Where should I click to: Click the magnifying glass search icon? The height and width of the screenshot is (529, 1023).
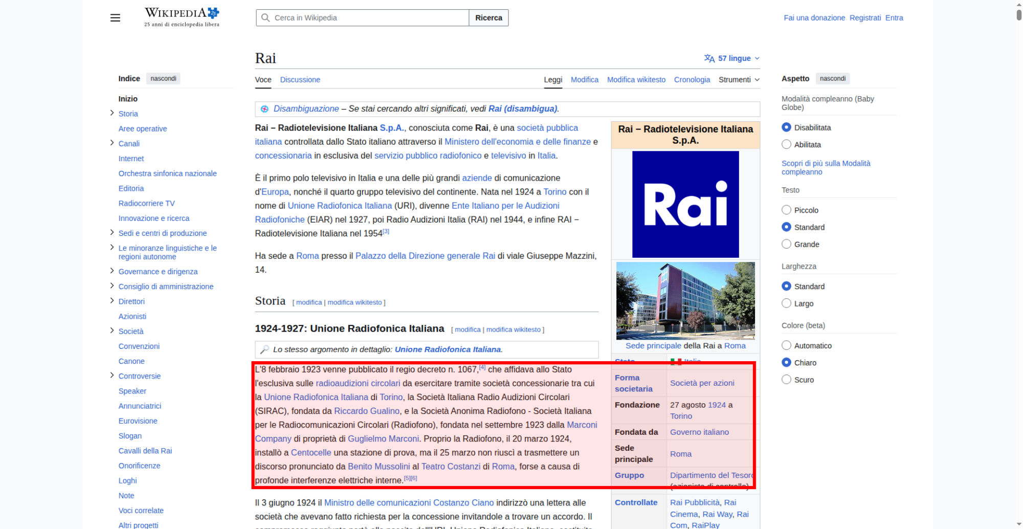[x=265, y=18]
